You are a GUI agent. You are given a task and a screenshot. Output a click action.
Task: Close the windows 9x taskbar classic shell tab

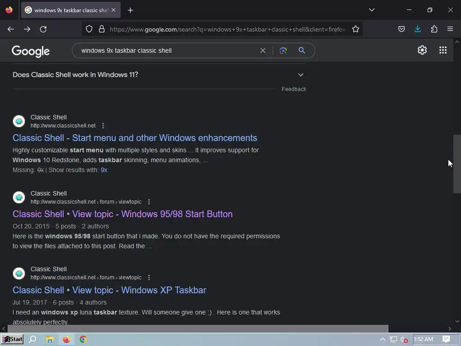113,10
